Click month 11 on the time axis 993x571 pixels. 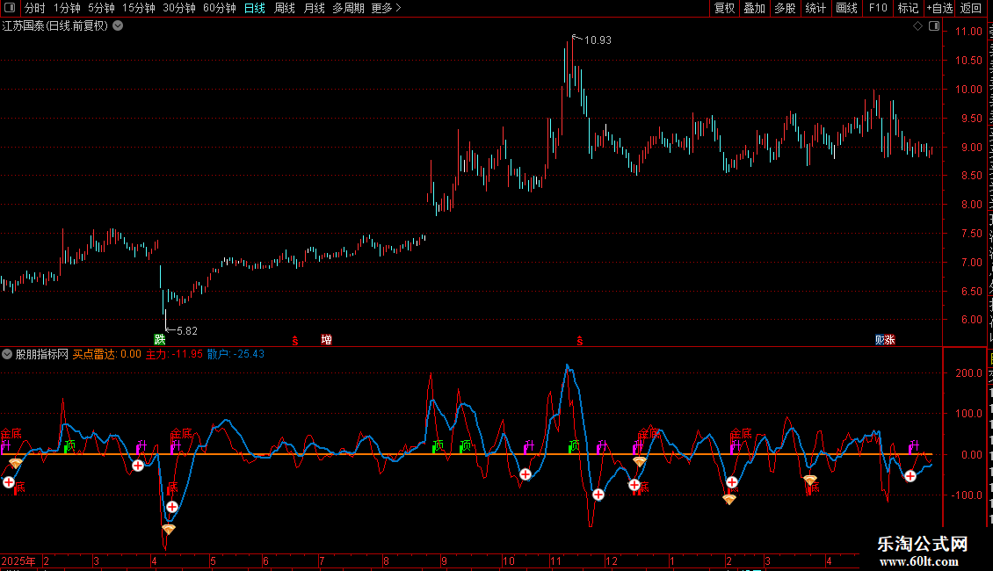556,560
